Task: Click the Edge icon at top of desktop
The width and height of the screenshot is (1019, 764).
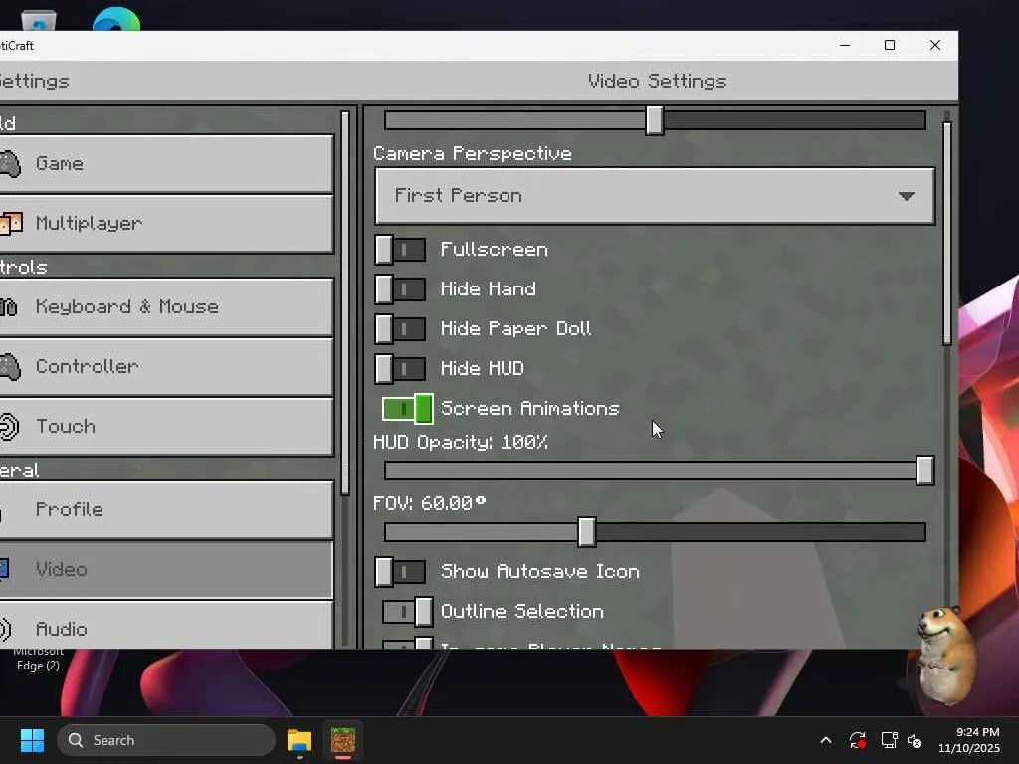Action: pos(116,18)
